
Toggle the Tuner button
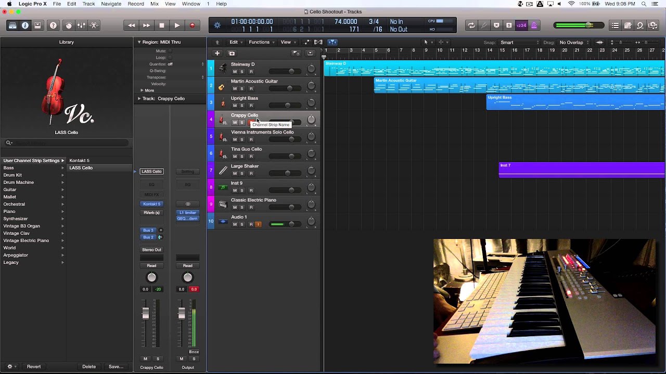484,25
